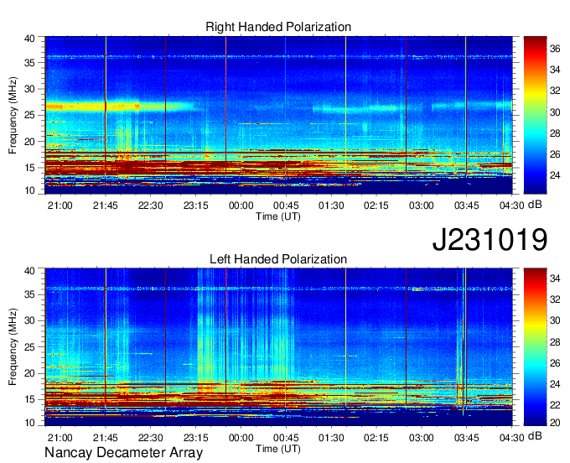Select 03:45 time tick on Right Handed plot
This screenshot has height=463, width=570.
[x=466, y=205]
